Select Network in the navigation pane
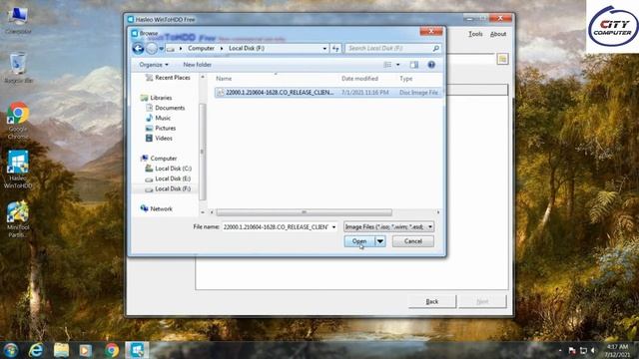 pyautogui.click(x=157, y=208)
